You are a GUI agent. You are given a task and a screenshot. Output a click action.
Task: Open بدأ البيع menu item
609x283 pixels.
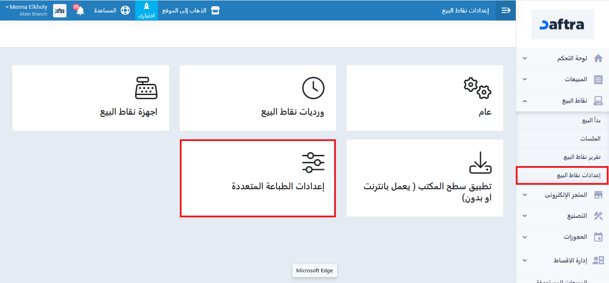click(x=591, y=121)
